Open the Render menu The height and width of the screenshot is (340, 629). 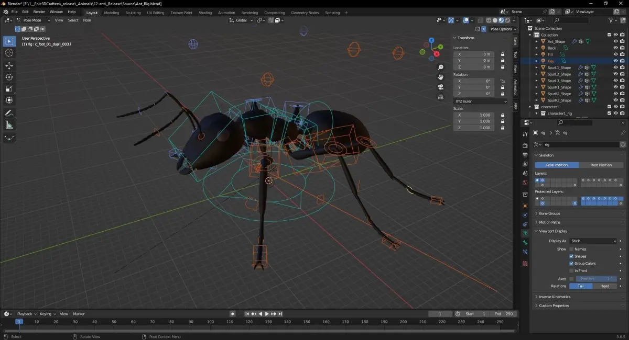pos(39,12)
